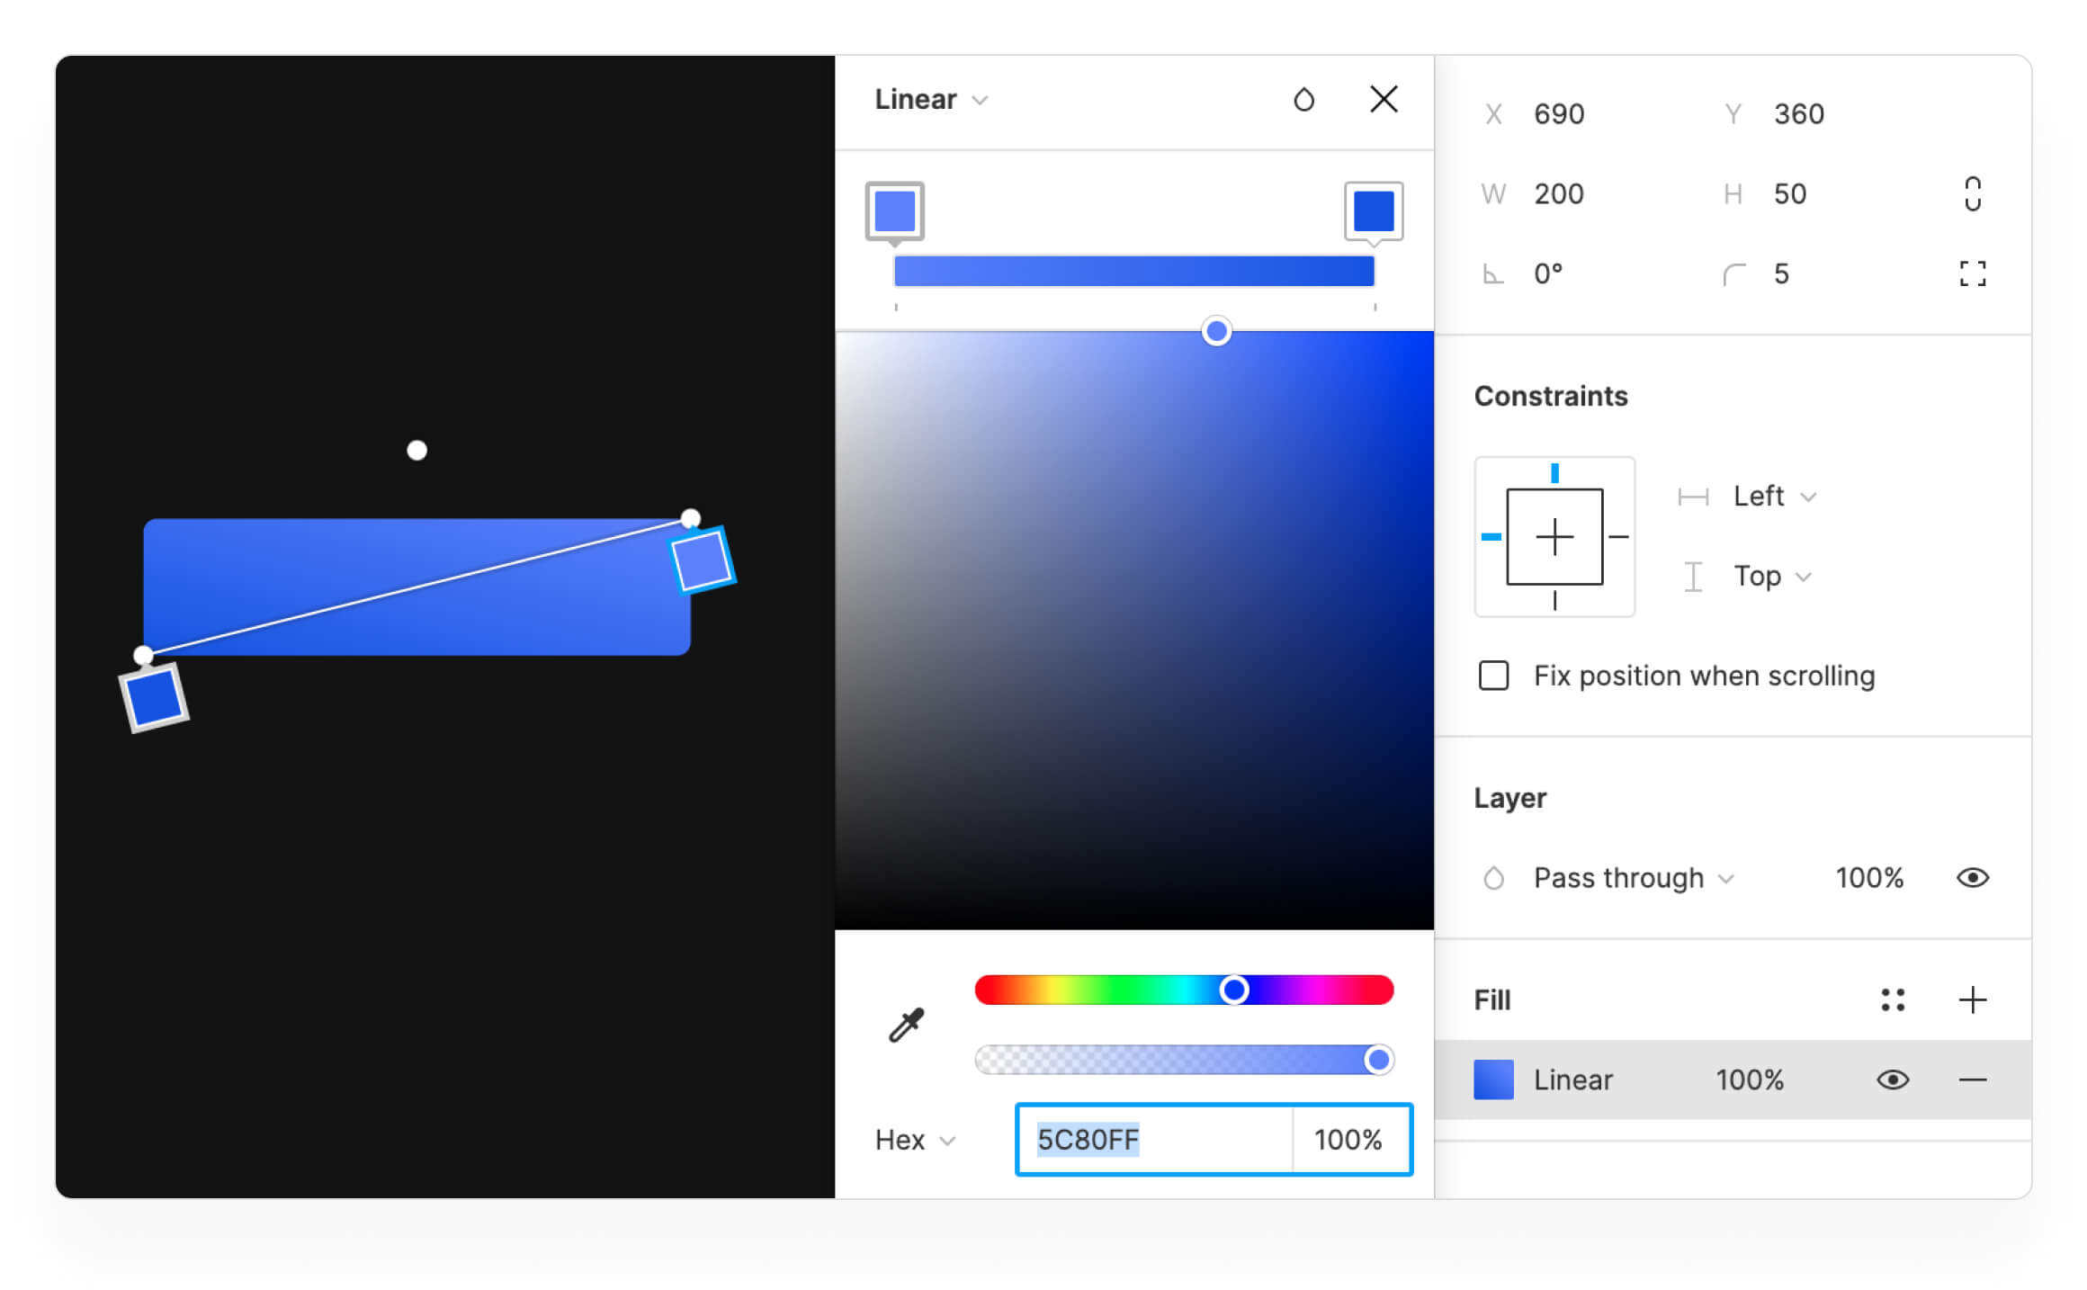This screenshot has width=2087, height=1290.
Task: Click the corner radius icon
Action: pos(1733,274)
